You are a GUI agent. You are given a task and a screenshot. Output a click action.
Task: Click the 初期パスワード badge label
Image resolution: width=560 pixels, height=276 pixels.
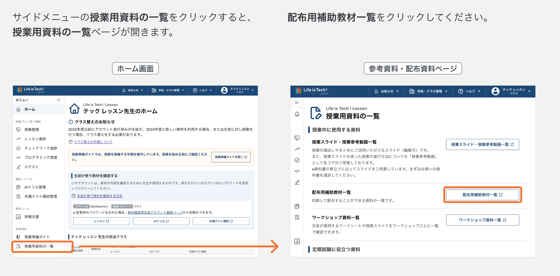[x=122, y=206]
